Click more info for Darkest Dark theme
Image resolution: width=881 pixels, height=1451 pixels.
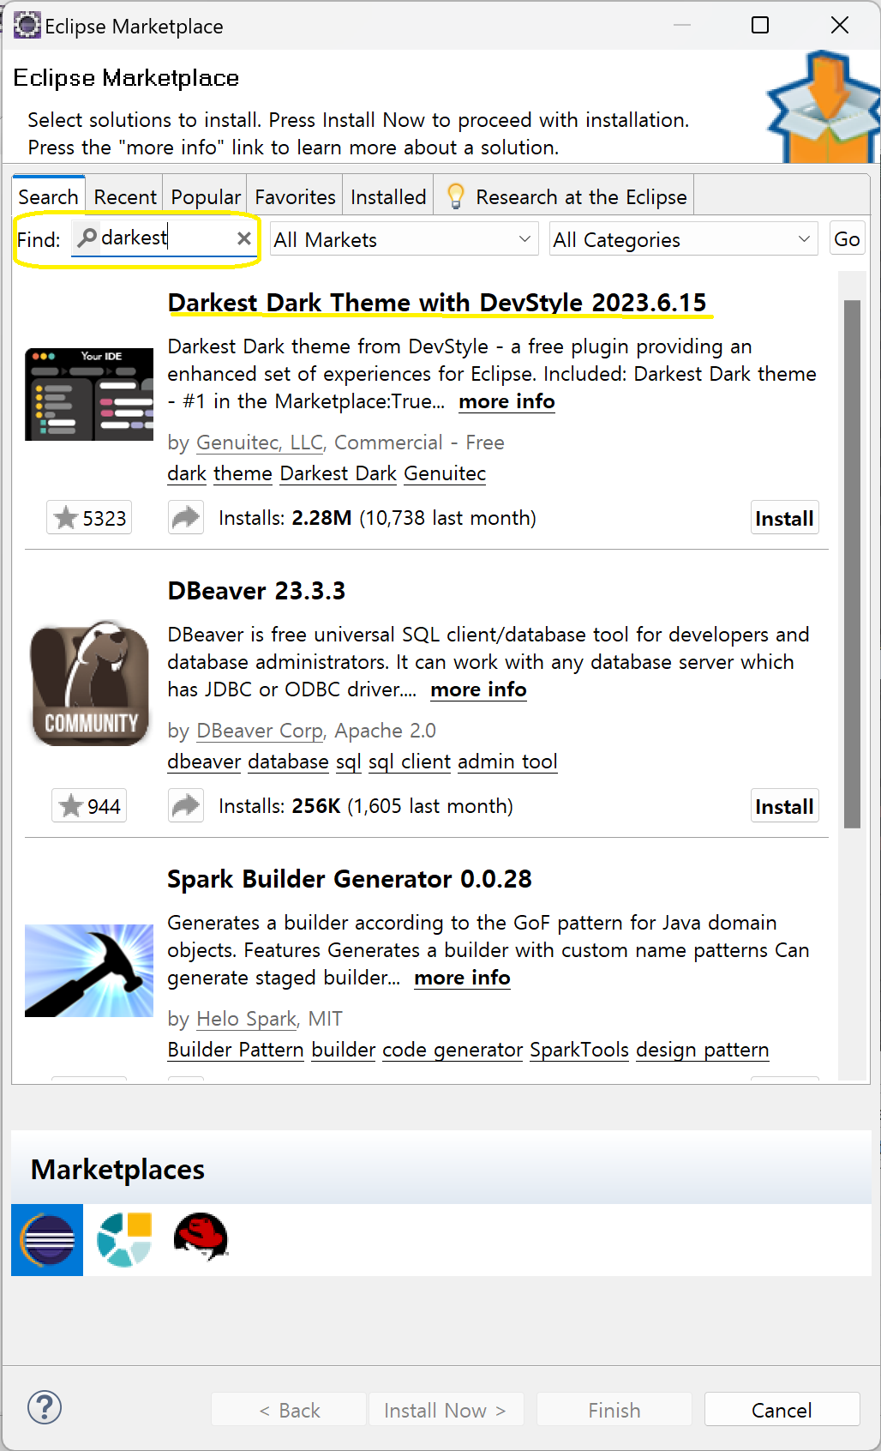506,401
